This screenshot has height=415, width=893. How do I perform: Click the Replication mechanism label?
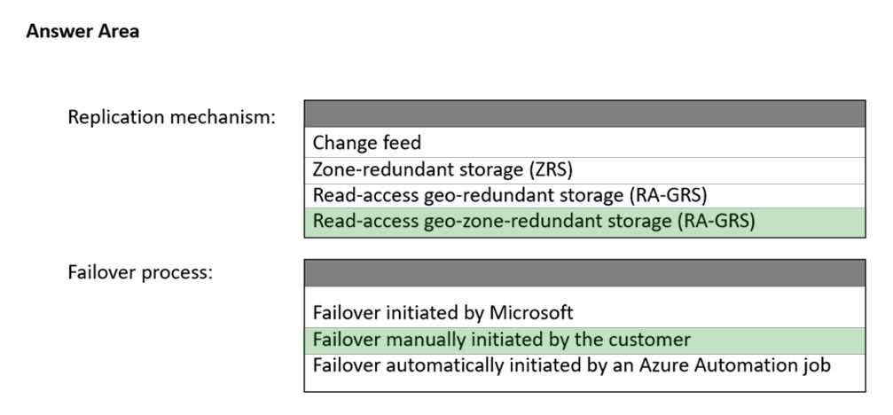coord(172,117)
